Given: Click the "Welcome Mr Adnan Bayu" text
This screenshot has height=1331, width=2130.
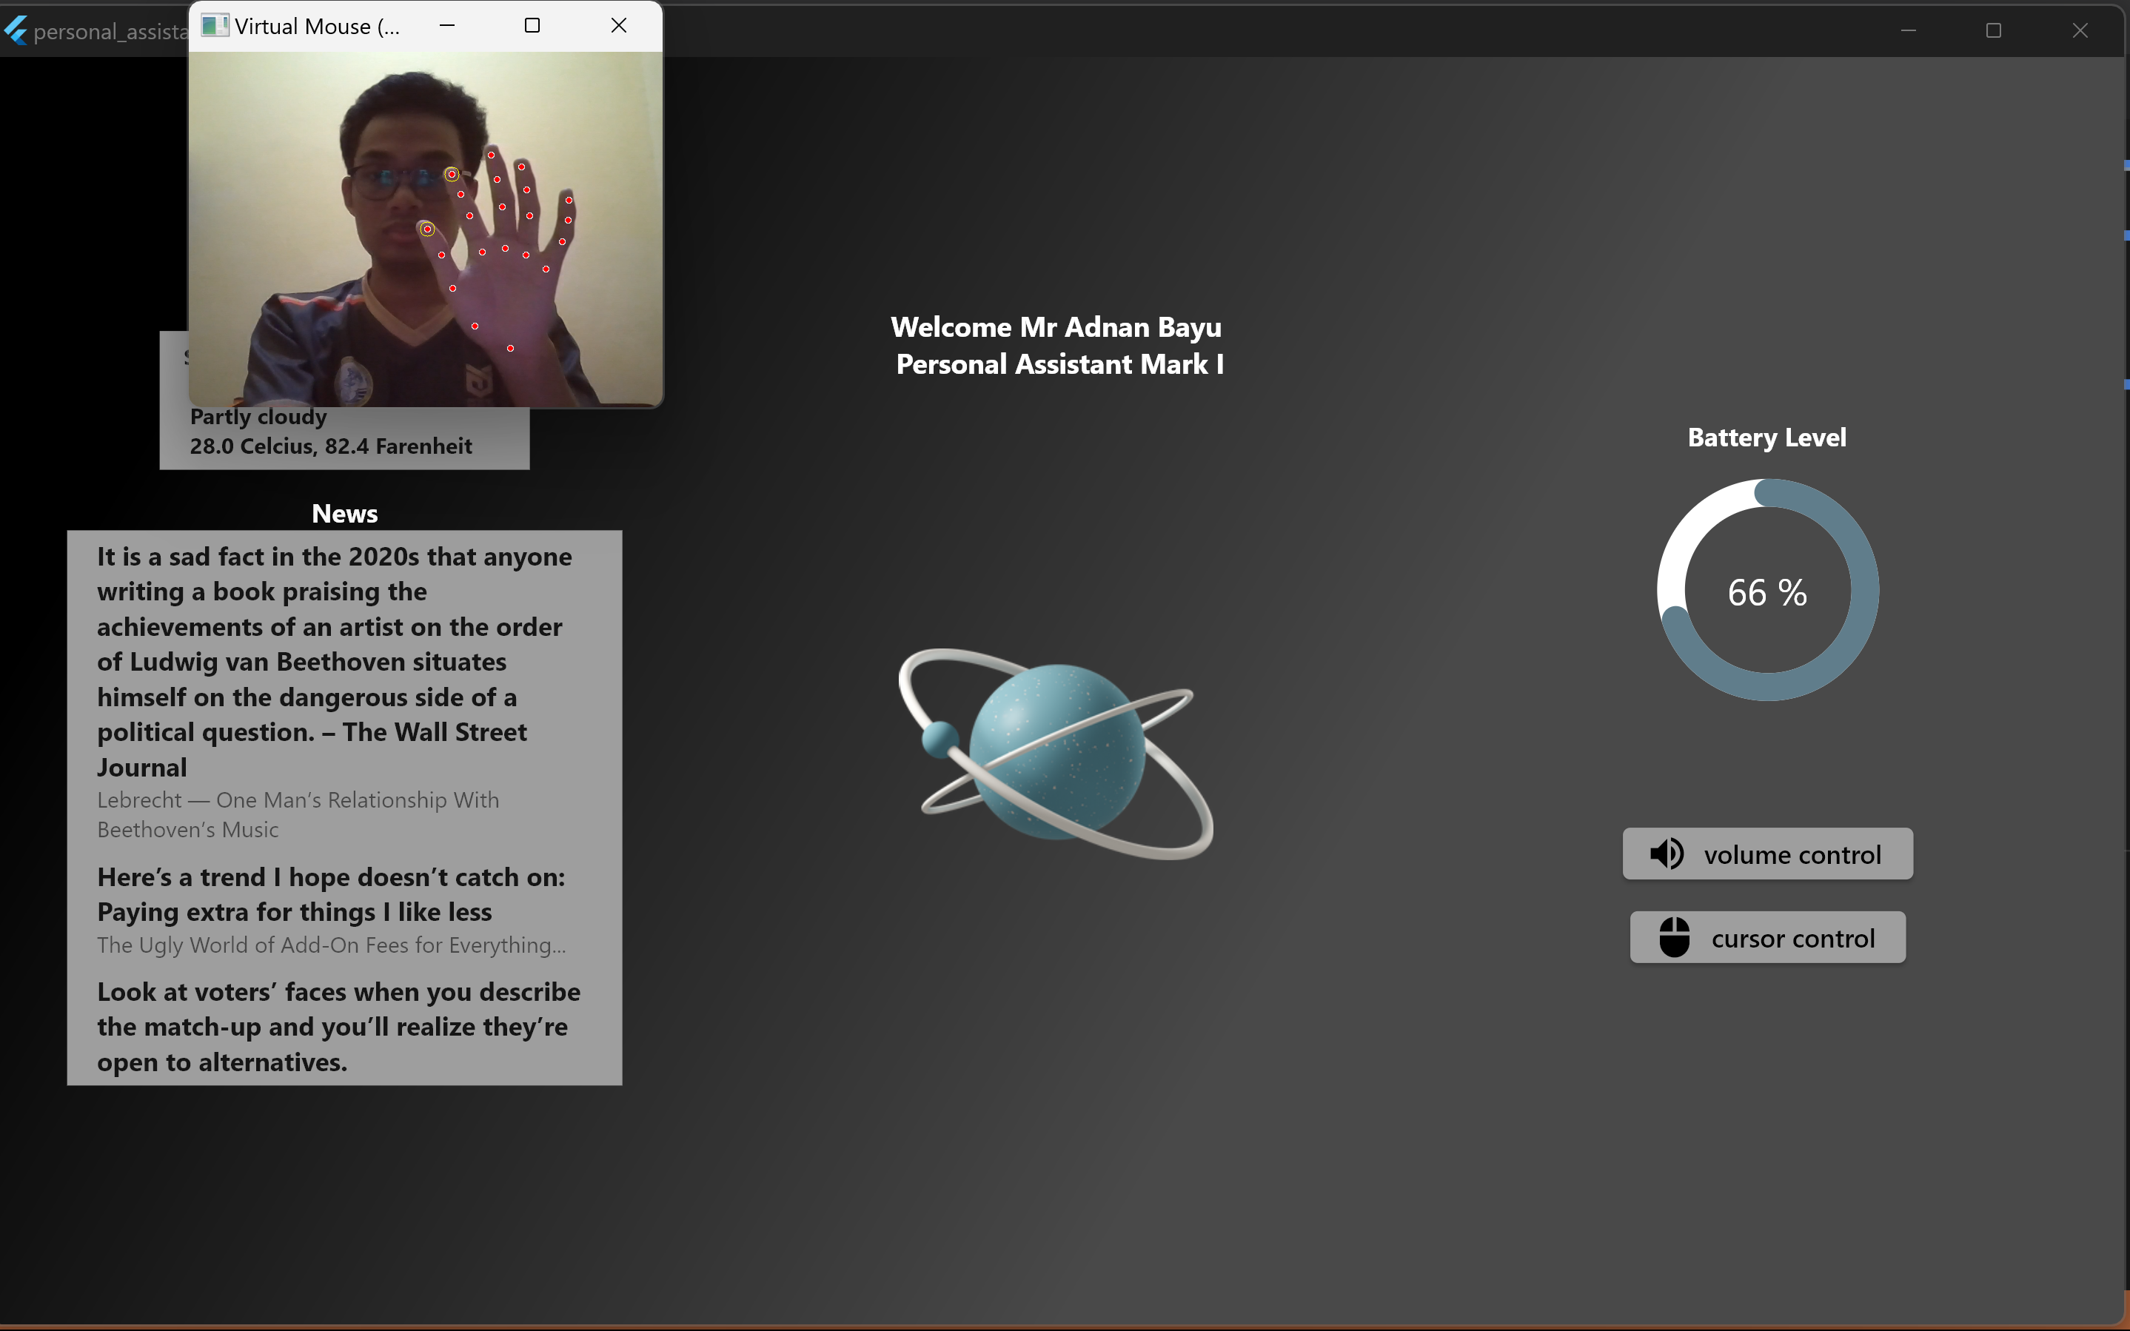Looking at the screenshot, I should (x=1055, y=326).
